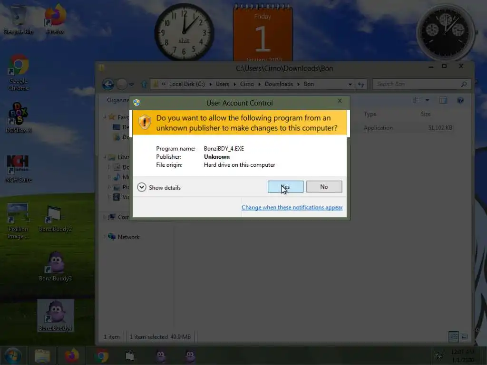Expand Network tree node
This screenshot has height=365, width=487.
(104, 237)
